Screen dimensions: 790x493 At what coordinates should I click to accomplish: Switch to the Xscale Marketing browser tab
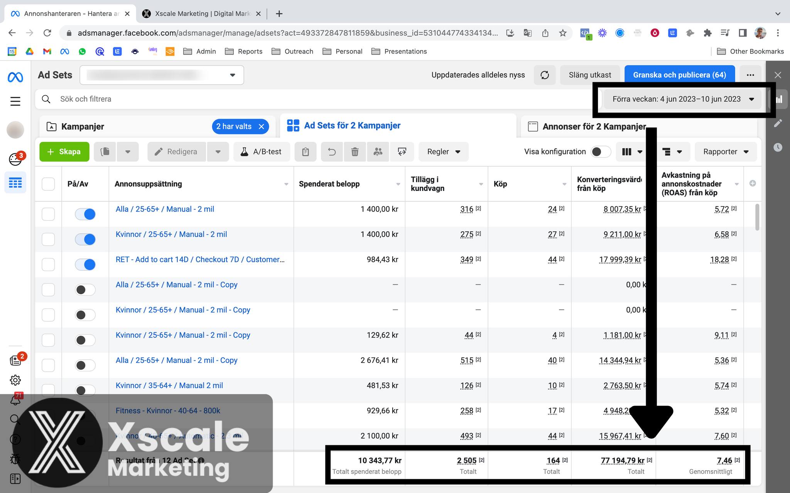pyautogui.click(x=202, y=13)
